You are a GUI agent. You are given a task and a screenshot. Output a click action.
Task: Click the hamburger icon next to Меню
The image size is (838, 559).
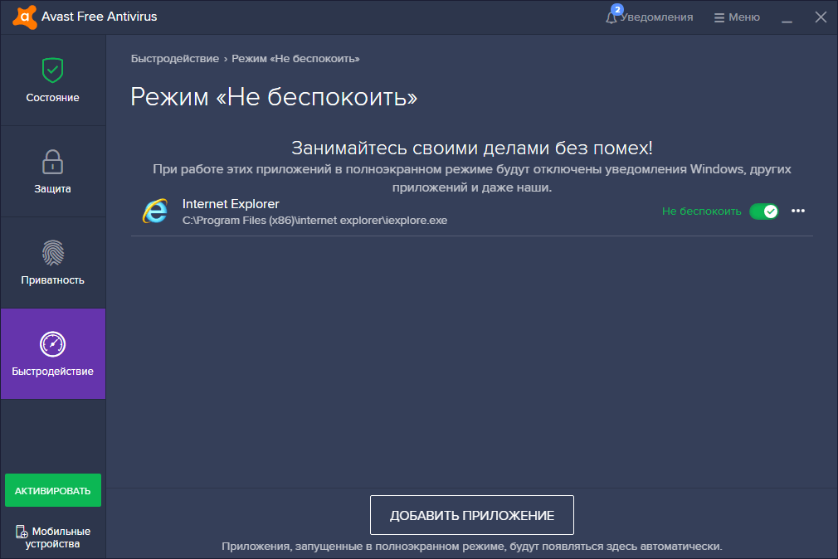[x=719, y=17]
